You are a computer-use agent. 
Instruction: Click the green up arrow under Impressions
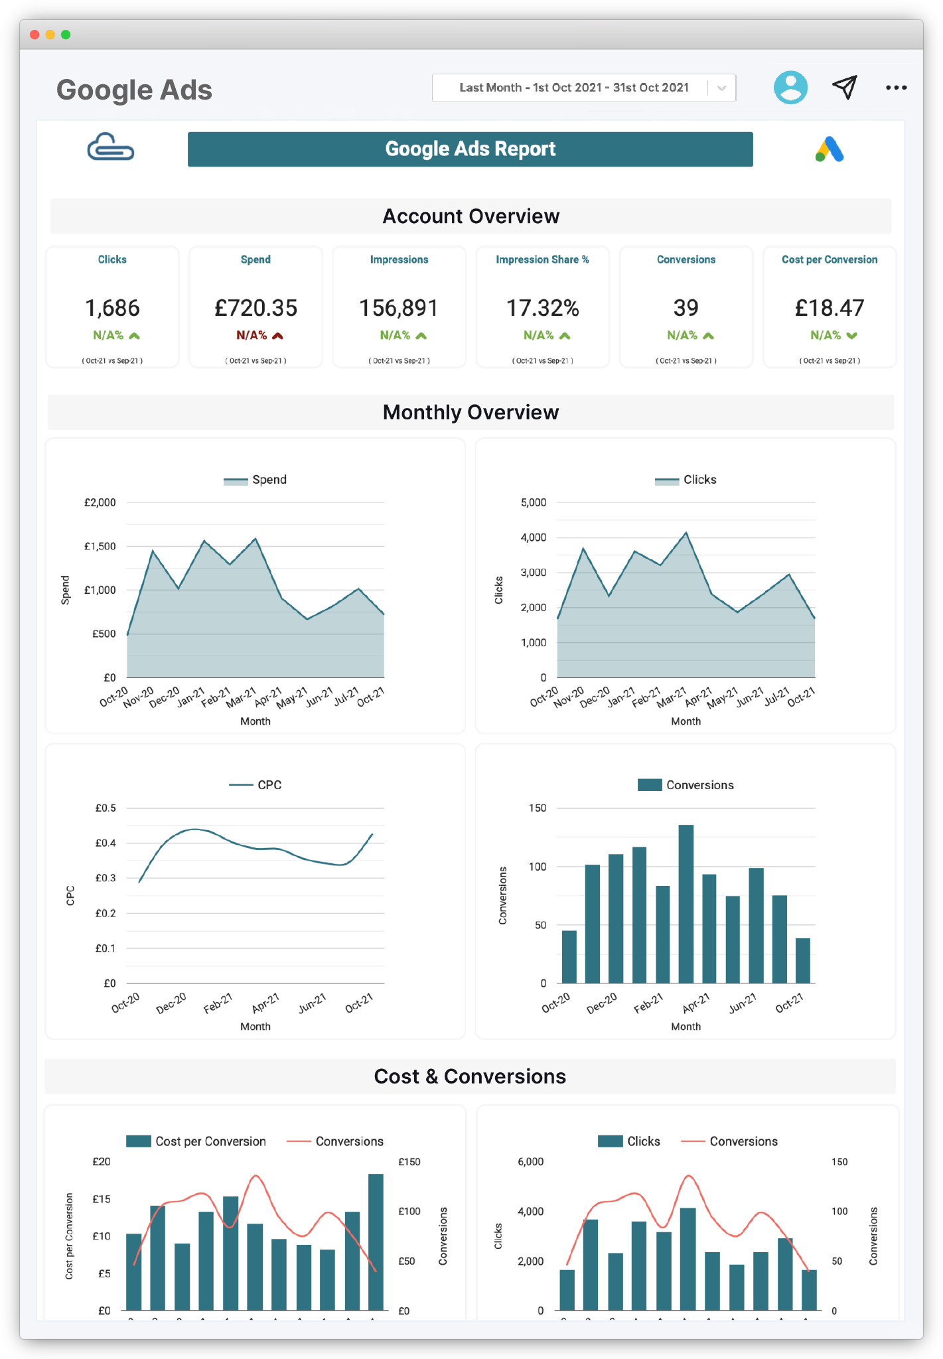421,336
